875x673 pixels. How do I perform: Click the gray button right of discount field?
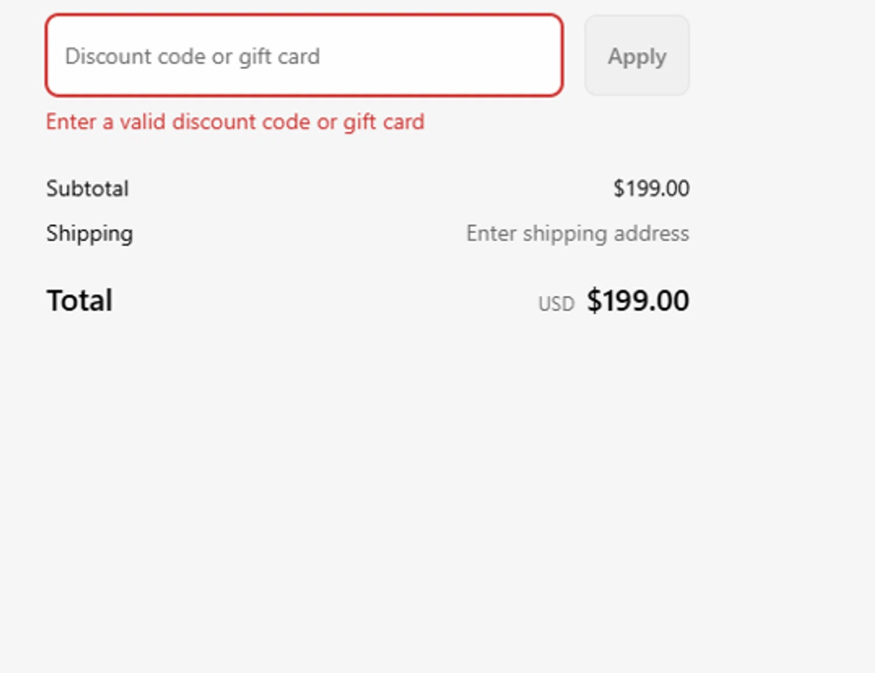[637, 56]
